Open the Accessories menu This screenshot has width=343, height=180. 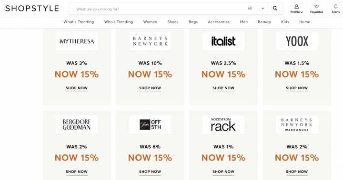tap(219, 22)
